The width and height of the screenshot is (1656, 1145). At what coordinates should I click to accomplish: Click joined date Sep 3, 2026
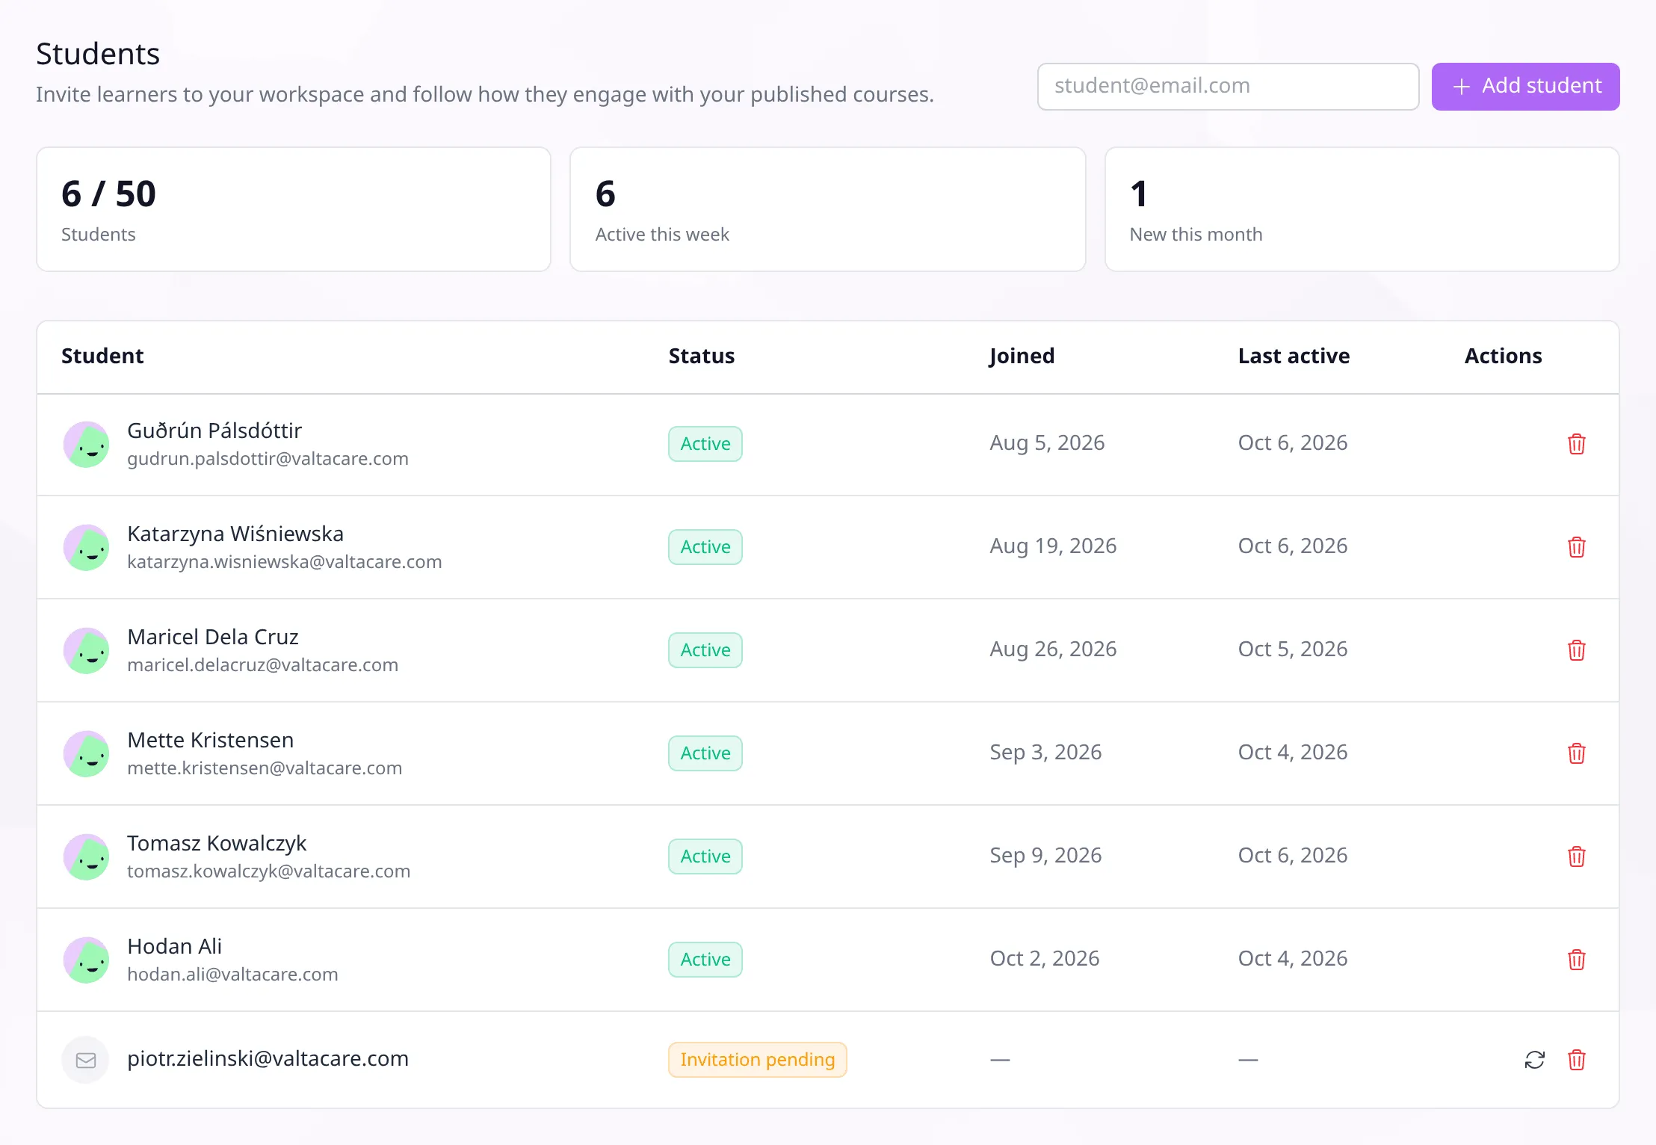[1045, 753]
